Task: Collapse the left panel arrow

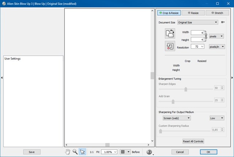Action: coord(1,77)
